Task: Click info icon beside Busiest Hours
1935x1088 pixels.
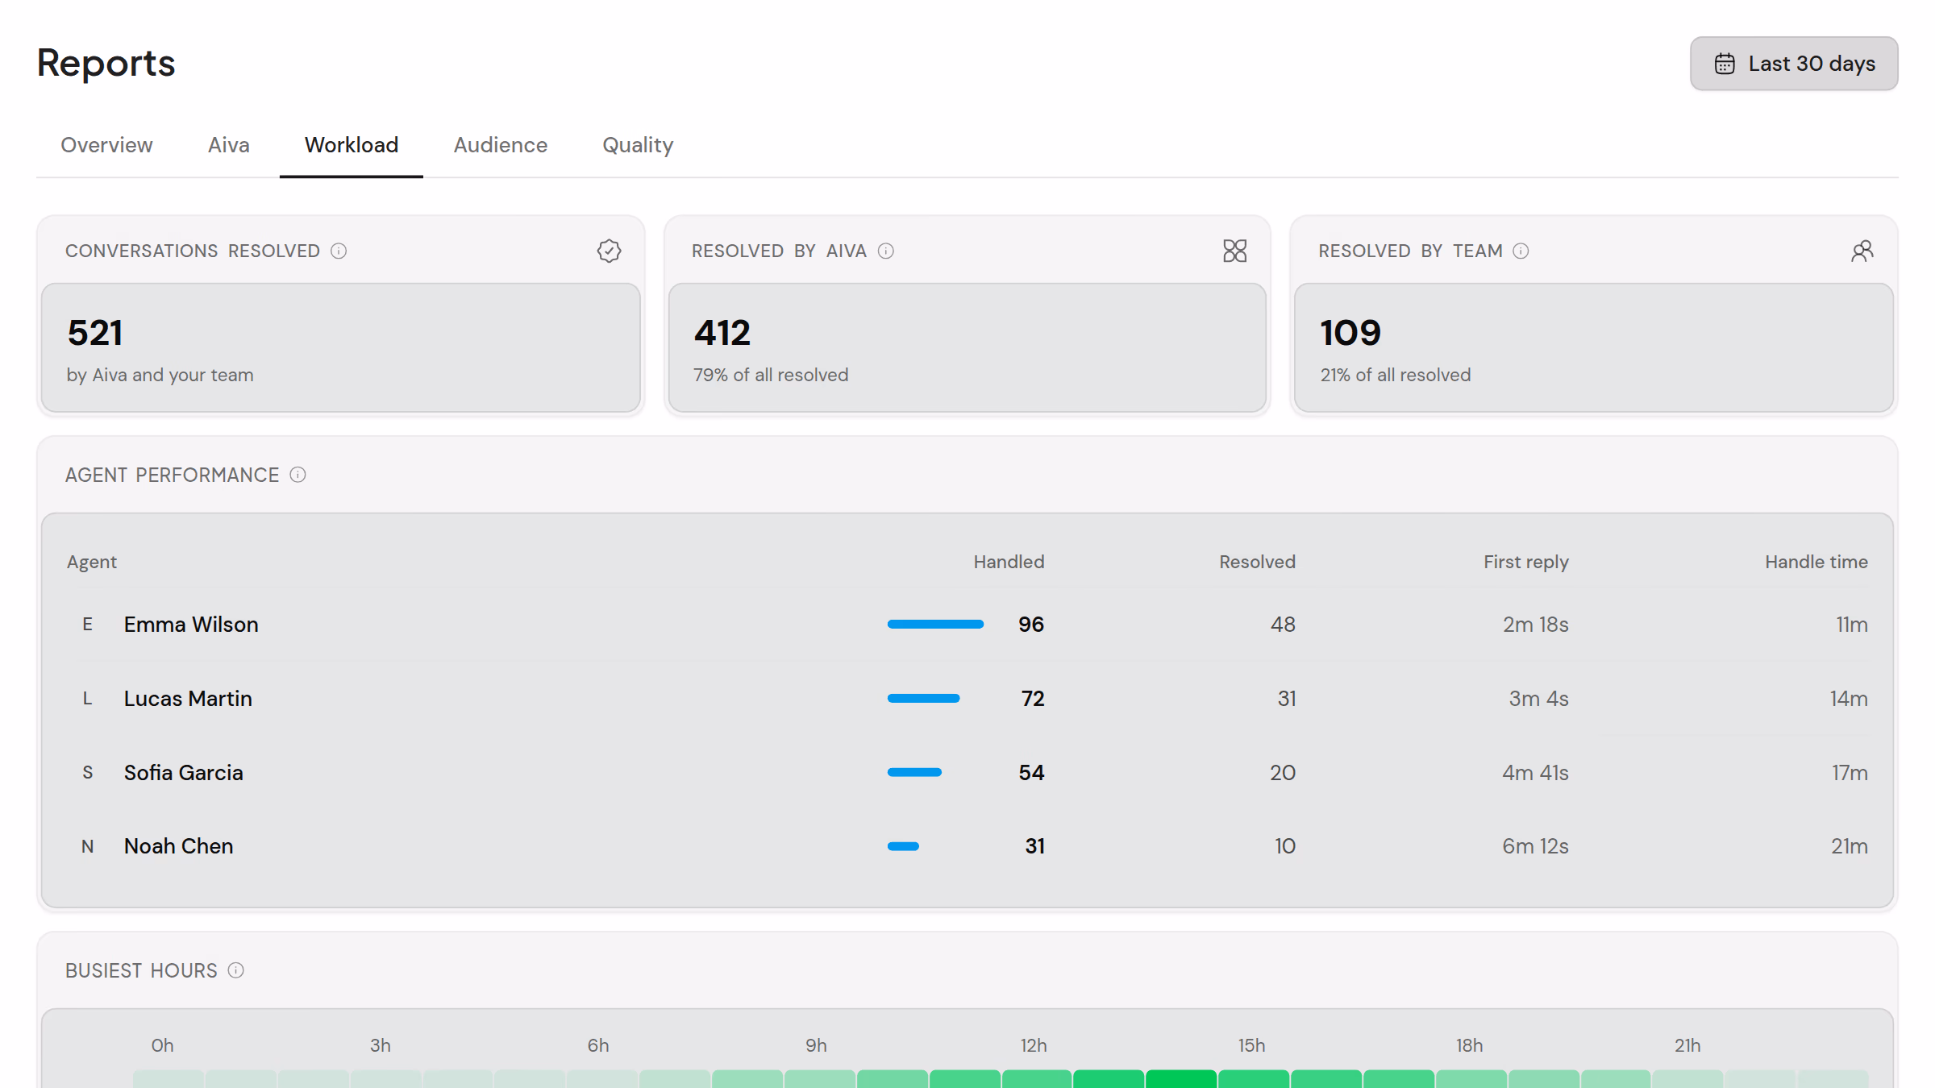Action: tap(235, 970)
